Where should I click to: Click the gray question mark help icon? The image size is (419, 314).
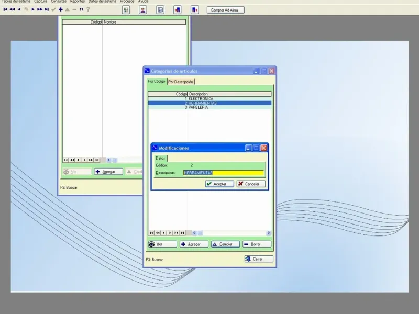pos(88,9)
